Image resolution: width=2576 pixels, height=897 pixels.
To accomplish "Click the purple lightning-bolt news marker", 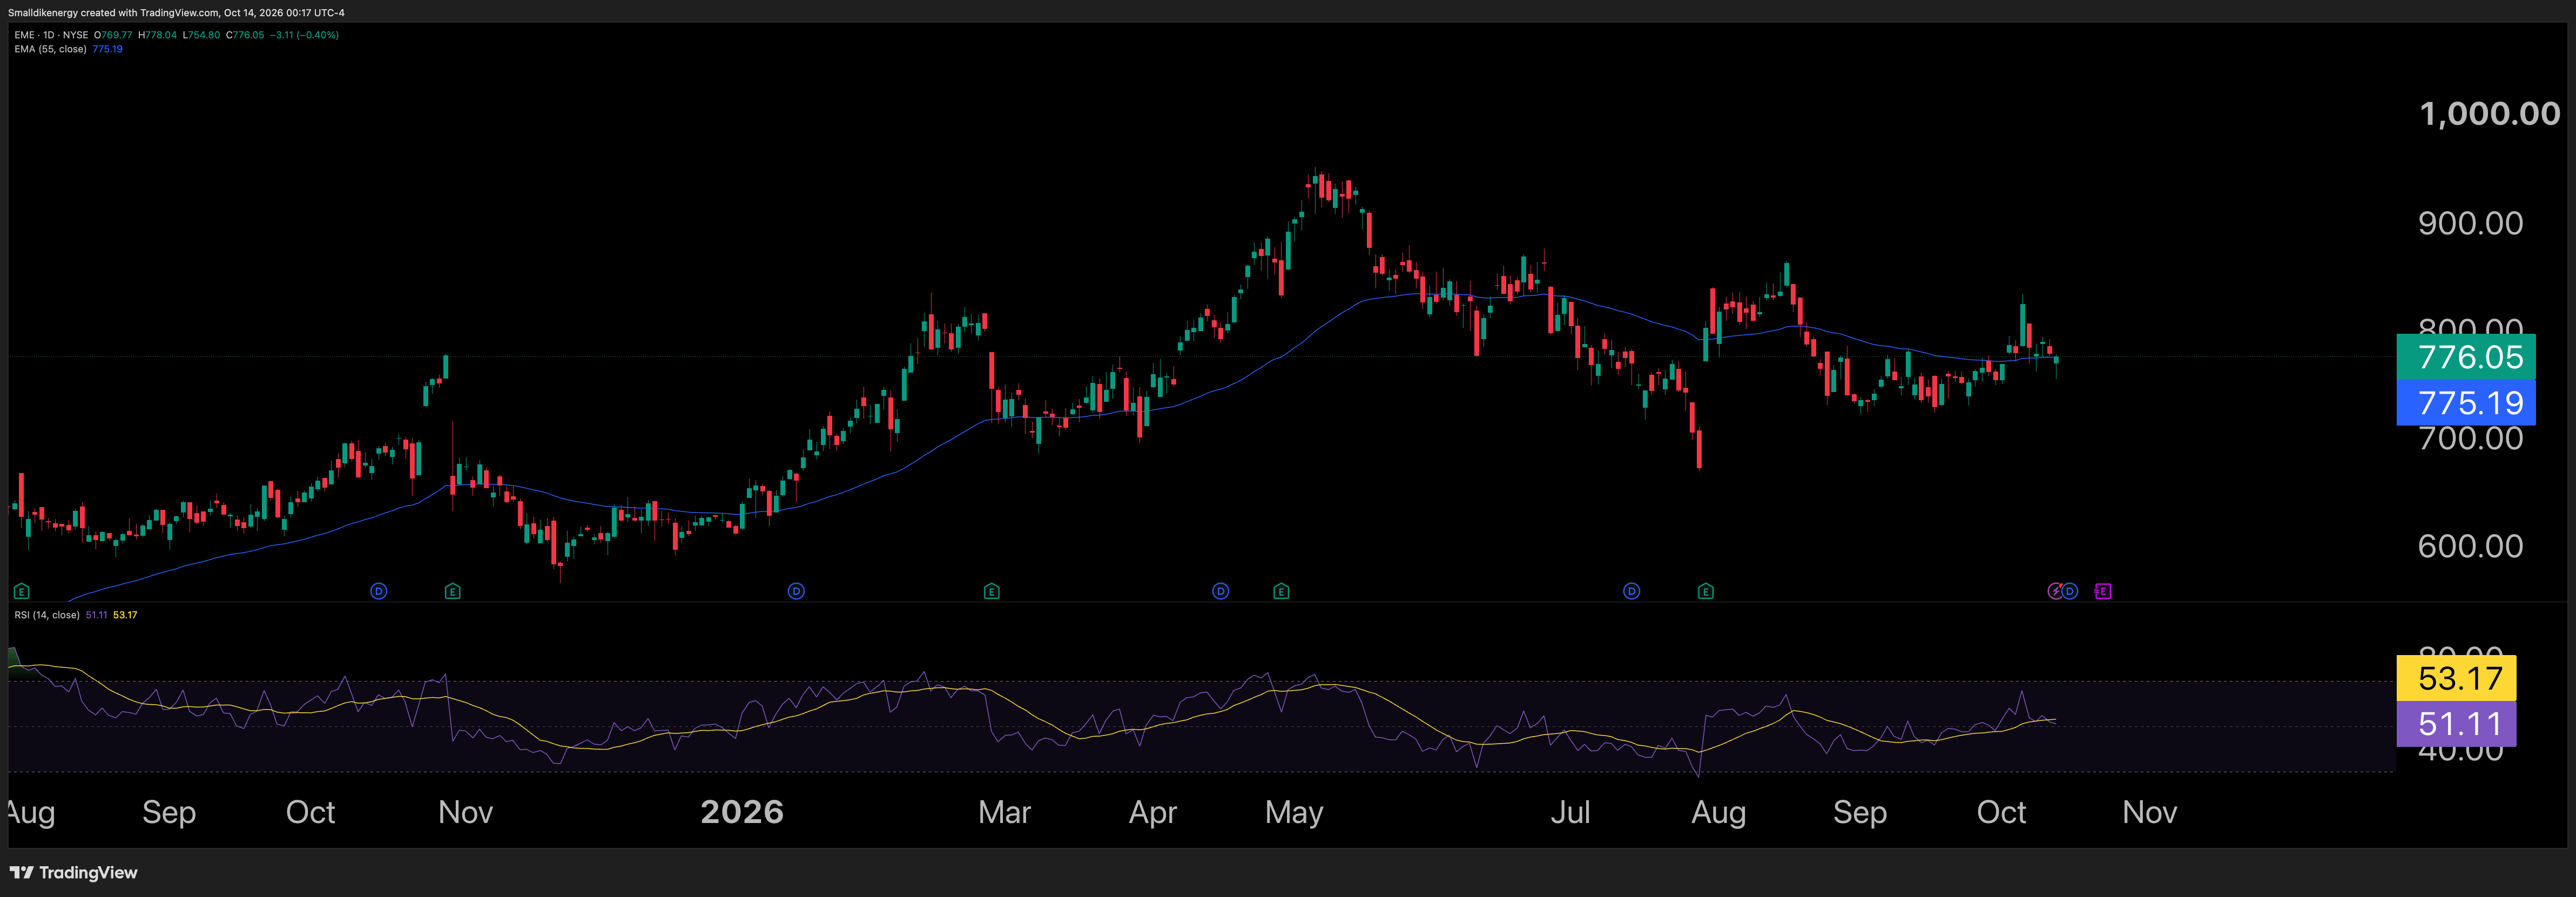I will [x=2055, y=591].
